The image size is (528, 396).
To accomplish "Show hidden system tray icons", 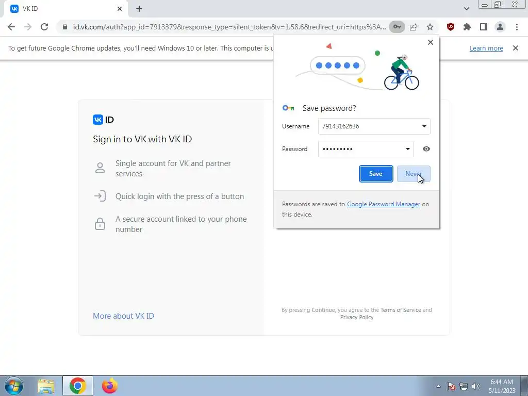I will (438, 386).
